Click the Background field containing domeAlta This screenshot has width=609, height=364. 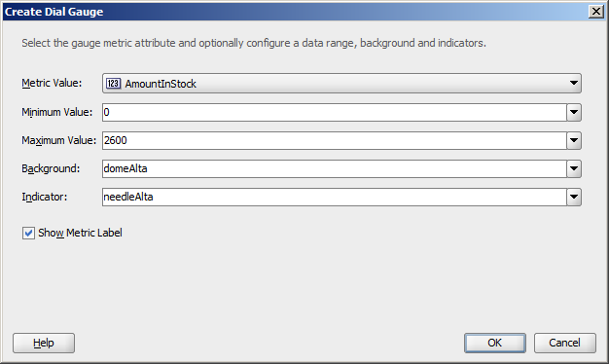point(335,168)
